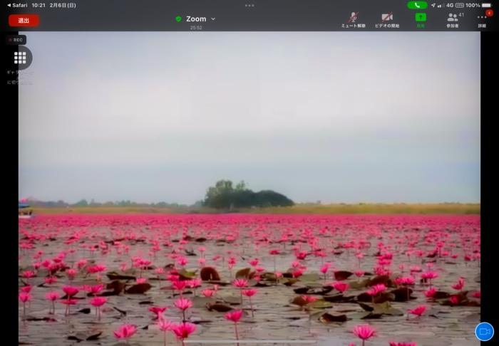
Task: Open the 参加者 participants panel
Action: coord(453,19)
